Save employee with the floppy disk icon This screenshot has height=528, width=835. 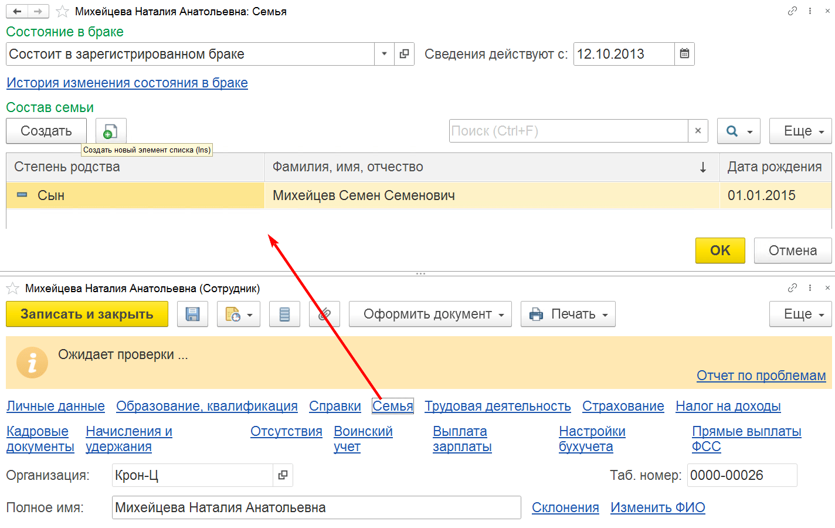(x=192, y=314)
